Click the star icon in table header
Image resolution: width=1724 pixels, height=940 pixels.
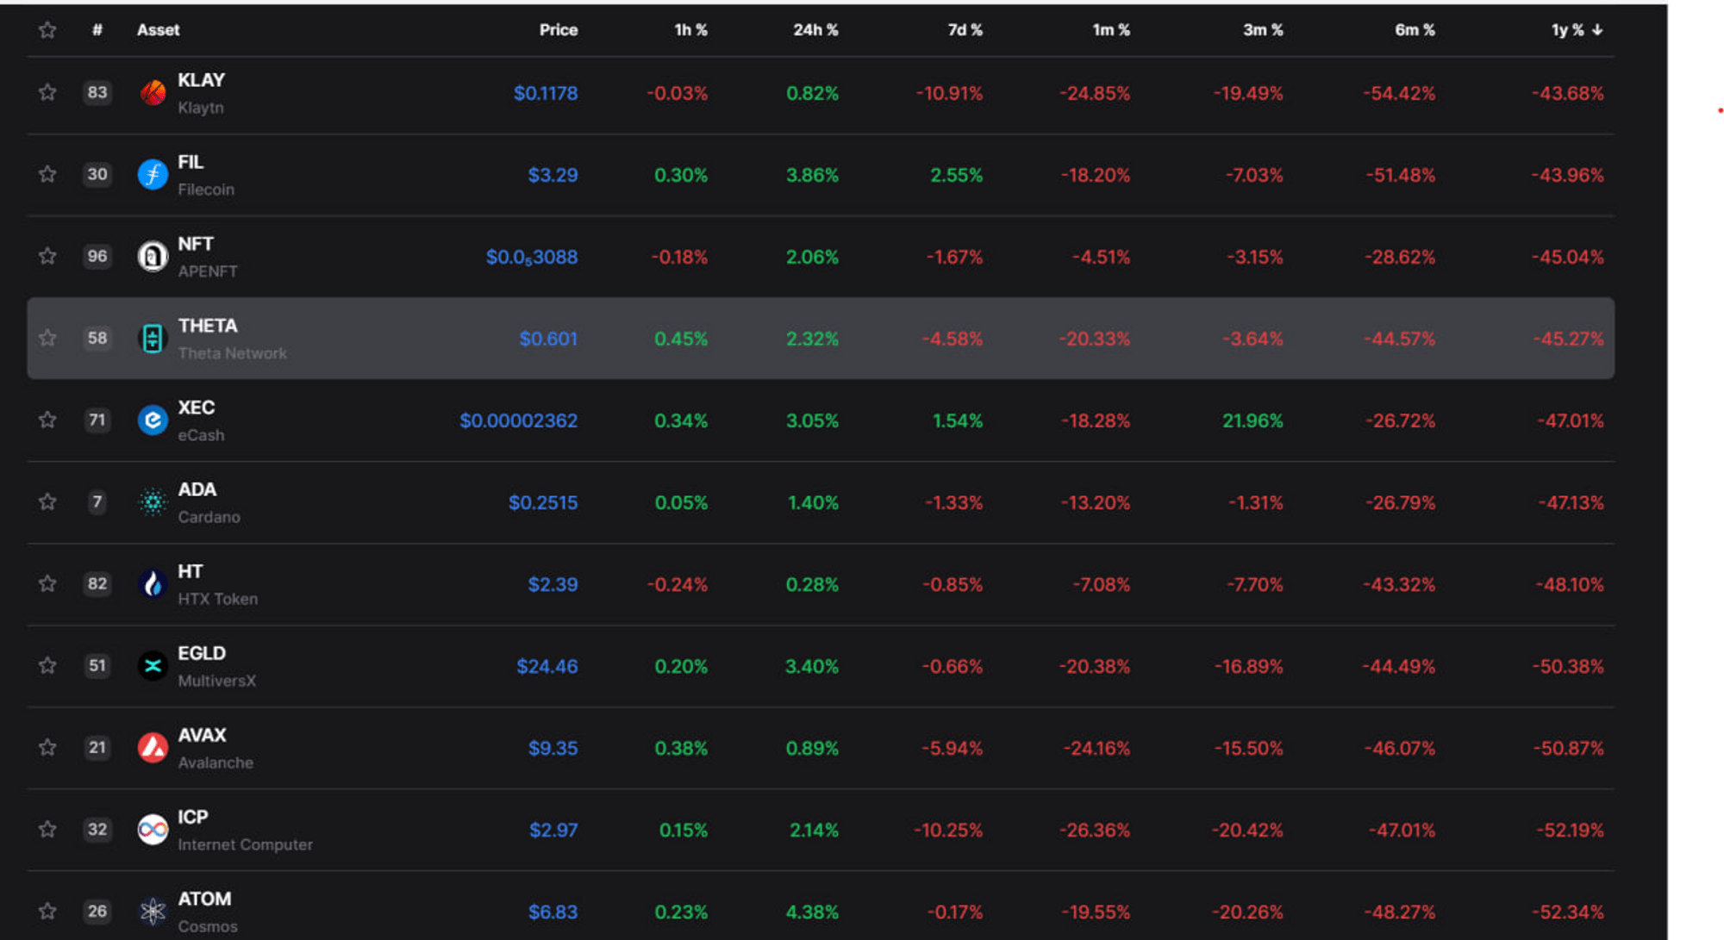pos(47,30)
